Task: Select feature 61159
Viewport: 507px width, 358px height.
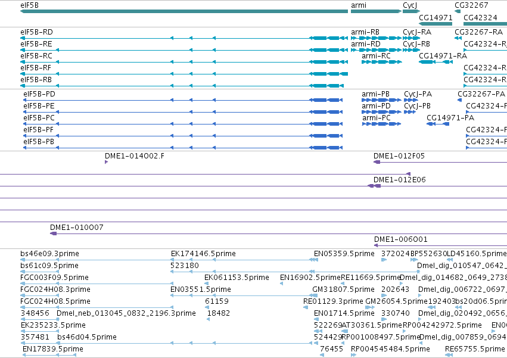Action: click(x=217, y=302)
